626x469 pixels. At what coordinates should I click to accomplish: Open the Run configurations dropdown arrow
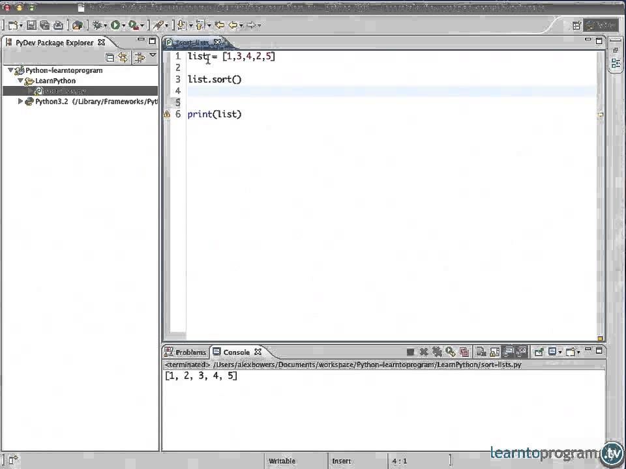123,26
